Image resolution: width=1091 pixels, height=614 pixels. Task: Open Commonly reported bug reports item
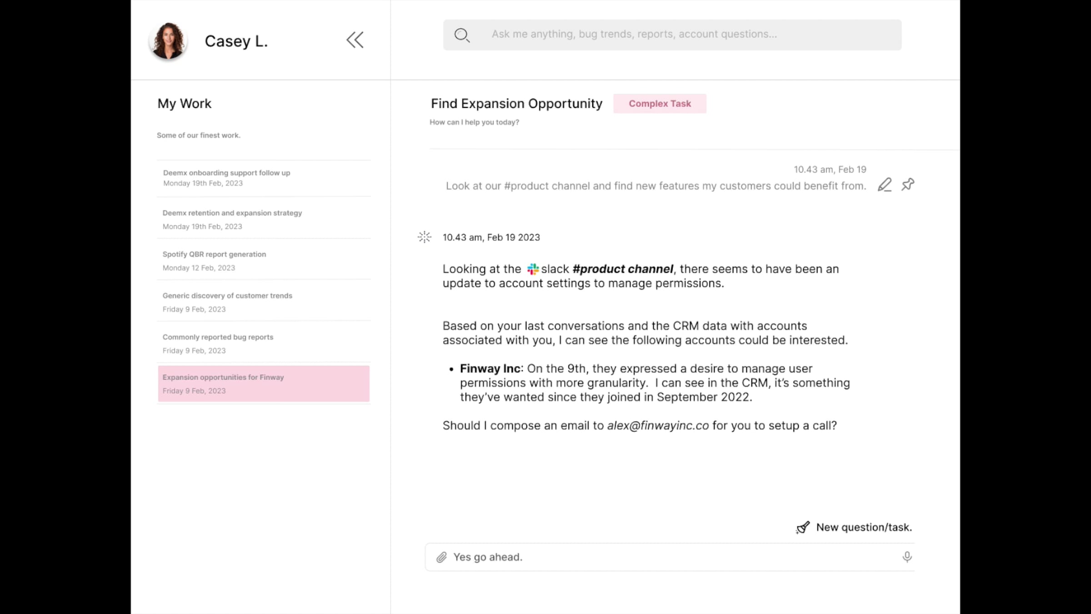point(218,343)
